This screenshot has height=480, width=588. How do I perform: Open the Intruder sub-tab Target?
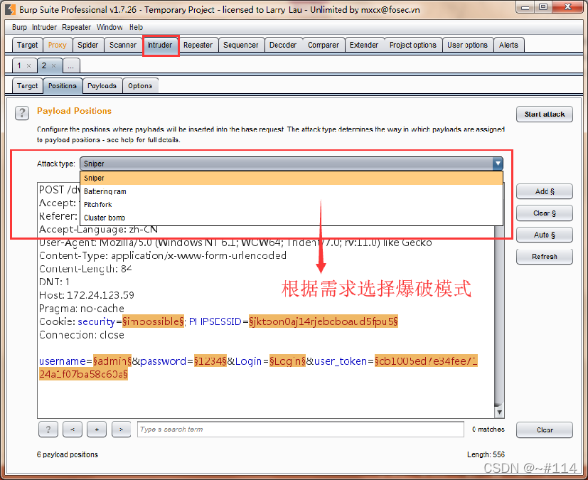(28, 86)
